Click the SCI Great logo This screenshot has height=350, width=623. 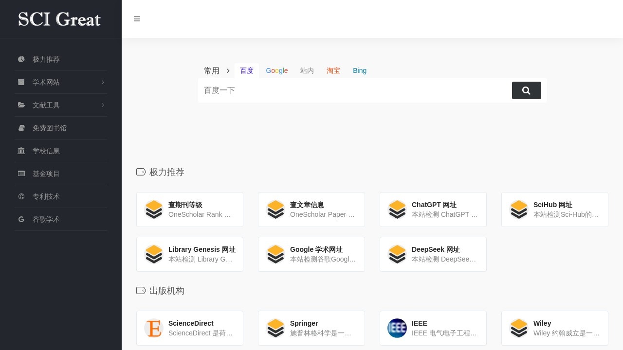[x=59, y=19]
